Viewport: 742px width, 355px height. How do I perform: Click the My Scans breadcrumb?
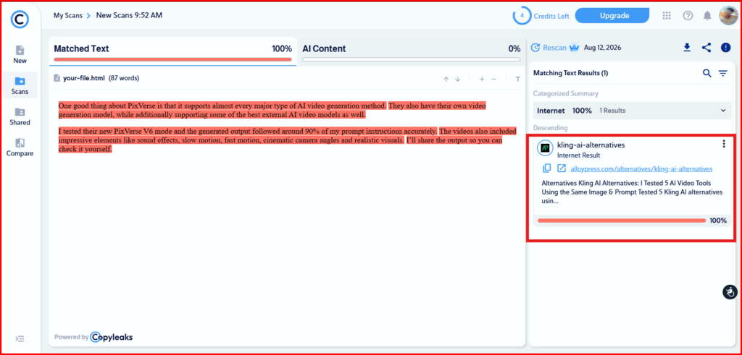pyautogui.click(x=67, y=16)
